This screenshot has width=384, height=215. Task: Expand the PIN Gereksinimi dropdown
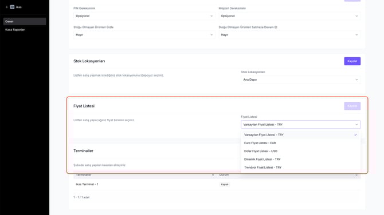[144, 16]
